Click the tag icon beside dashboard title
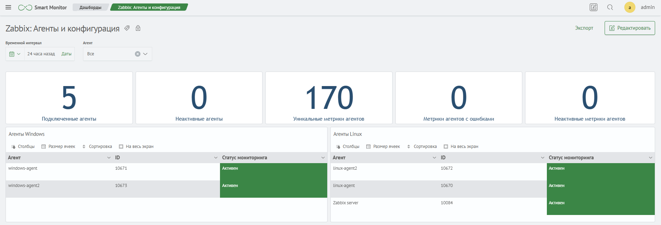The image size is (661, 225). click(127, 28)
